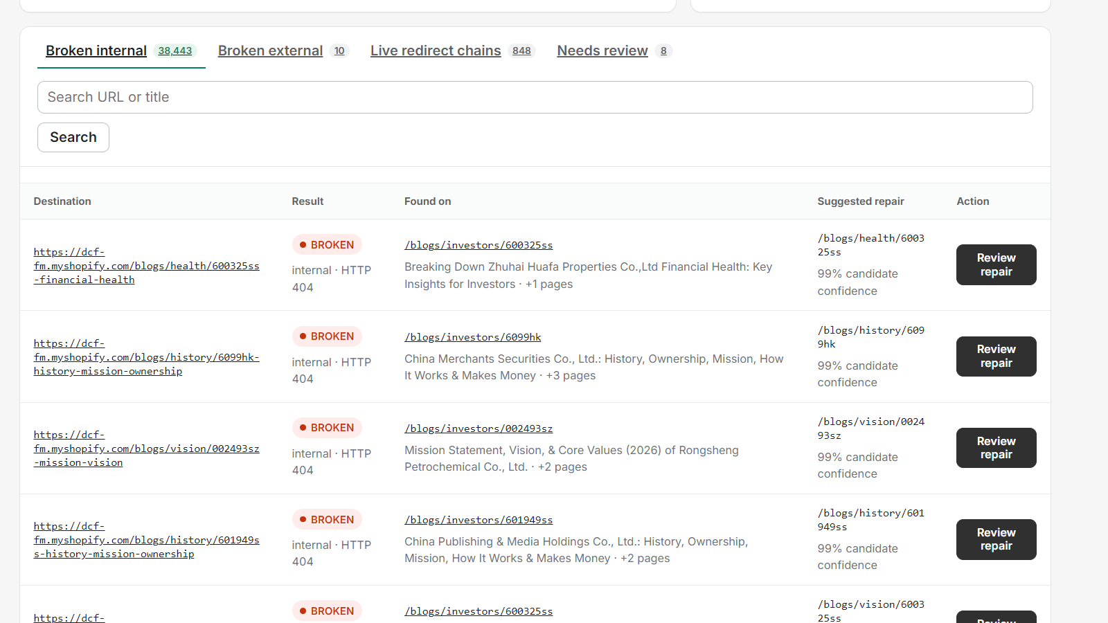Open found-on link /blogs/investors/600325ss in Zhuhai Huafa row
Screen dimensions: 1108x623
[x=479, y=245]
